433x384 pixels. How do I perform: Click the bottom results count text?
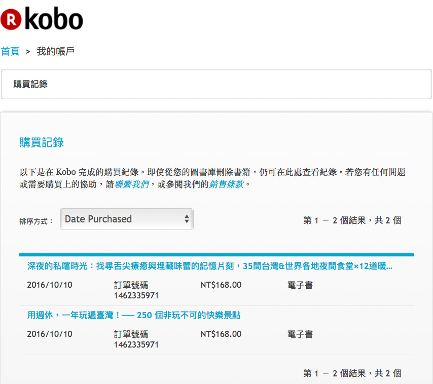point(352,373)
